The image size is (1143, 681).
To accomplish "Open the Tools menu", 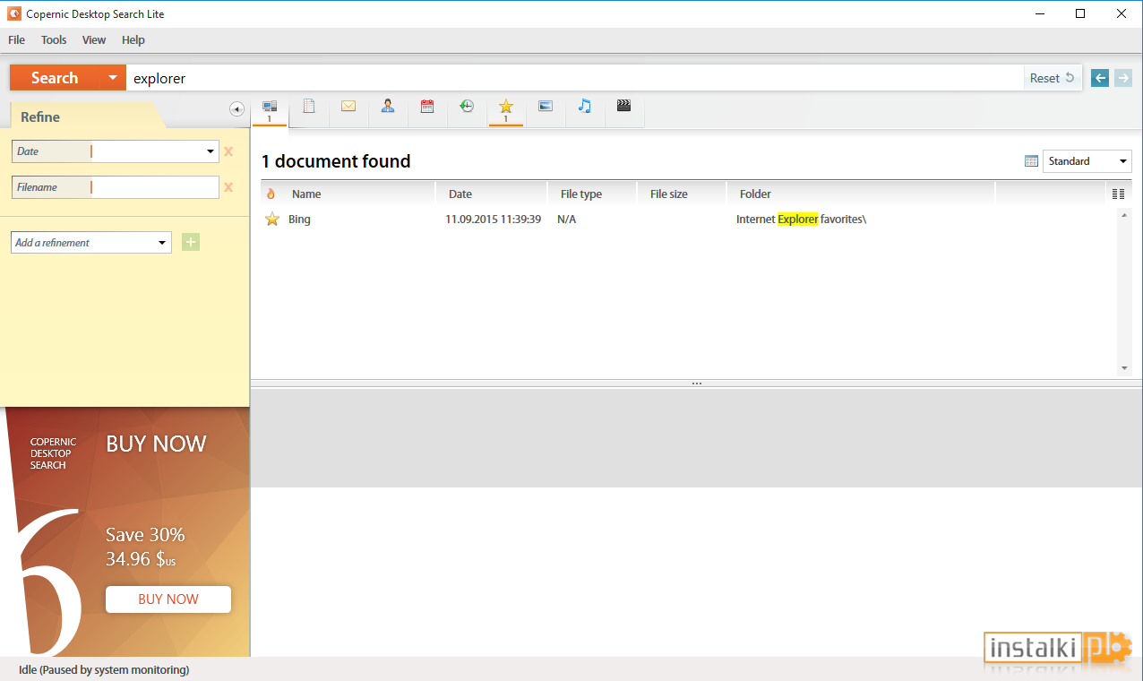I will [54, 39].
